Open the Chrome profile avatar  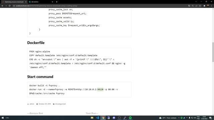pyautogui.click(x=208, y=6)
